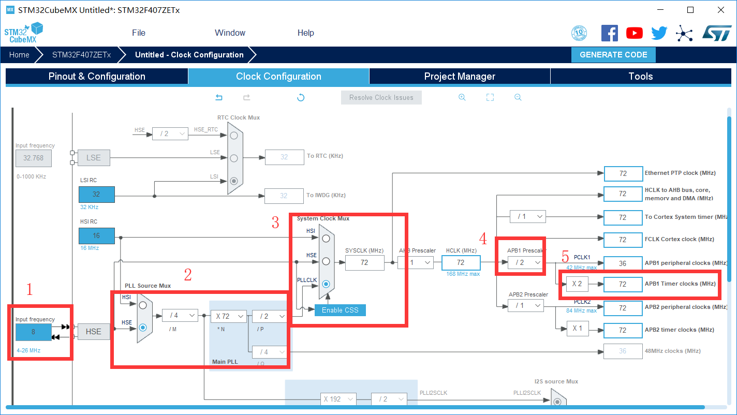
Task: Zoom out of the clock tree
Action: (x=518, y=97)
